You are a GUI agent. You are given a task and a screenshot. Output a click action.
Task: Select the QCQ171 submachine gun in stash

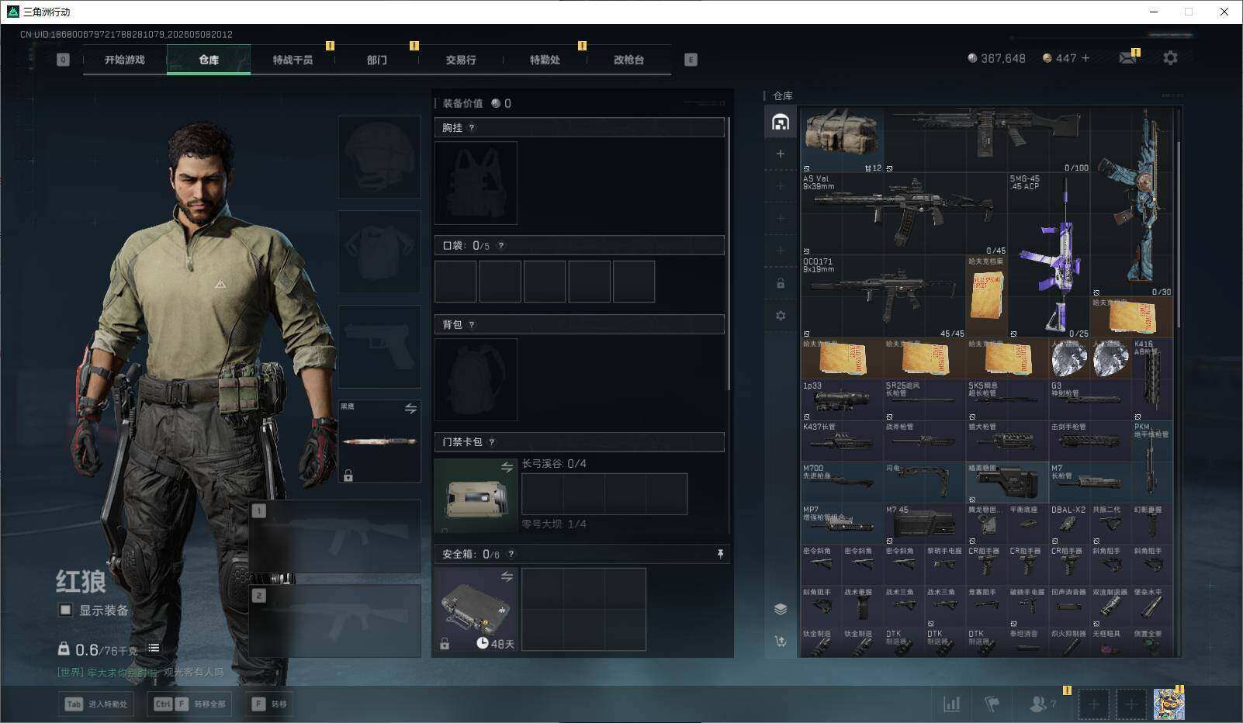click(x=883, y=296)
